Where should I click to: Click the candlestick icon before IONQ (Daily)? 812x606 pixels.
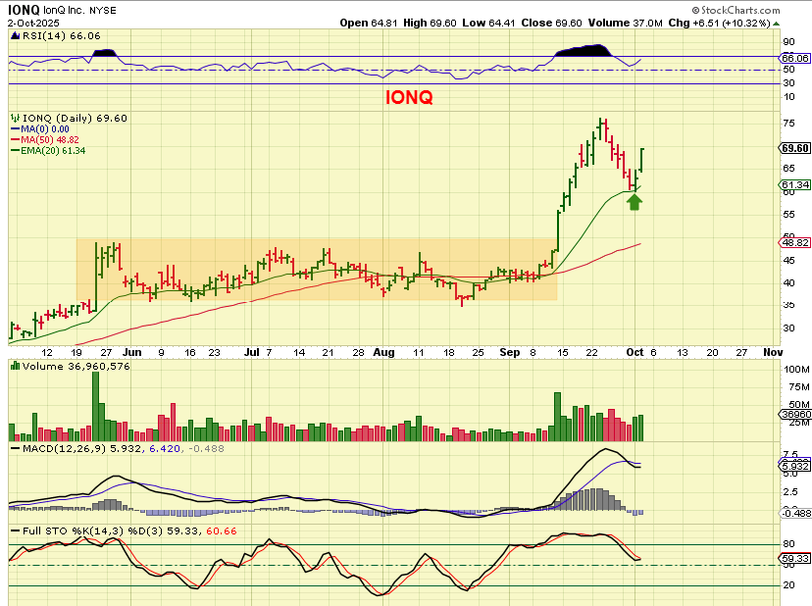tap(15, 118)
